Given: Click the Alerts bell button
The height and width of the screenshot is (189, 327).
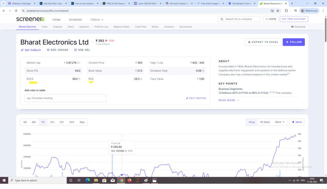Looking at the screenshot, I should click(297, 122).
